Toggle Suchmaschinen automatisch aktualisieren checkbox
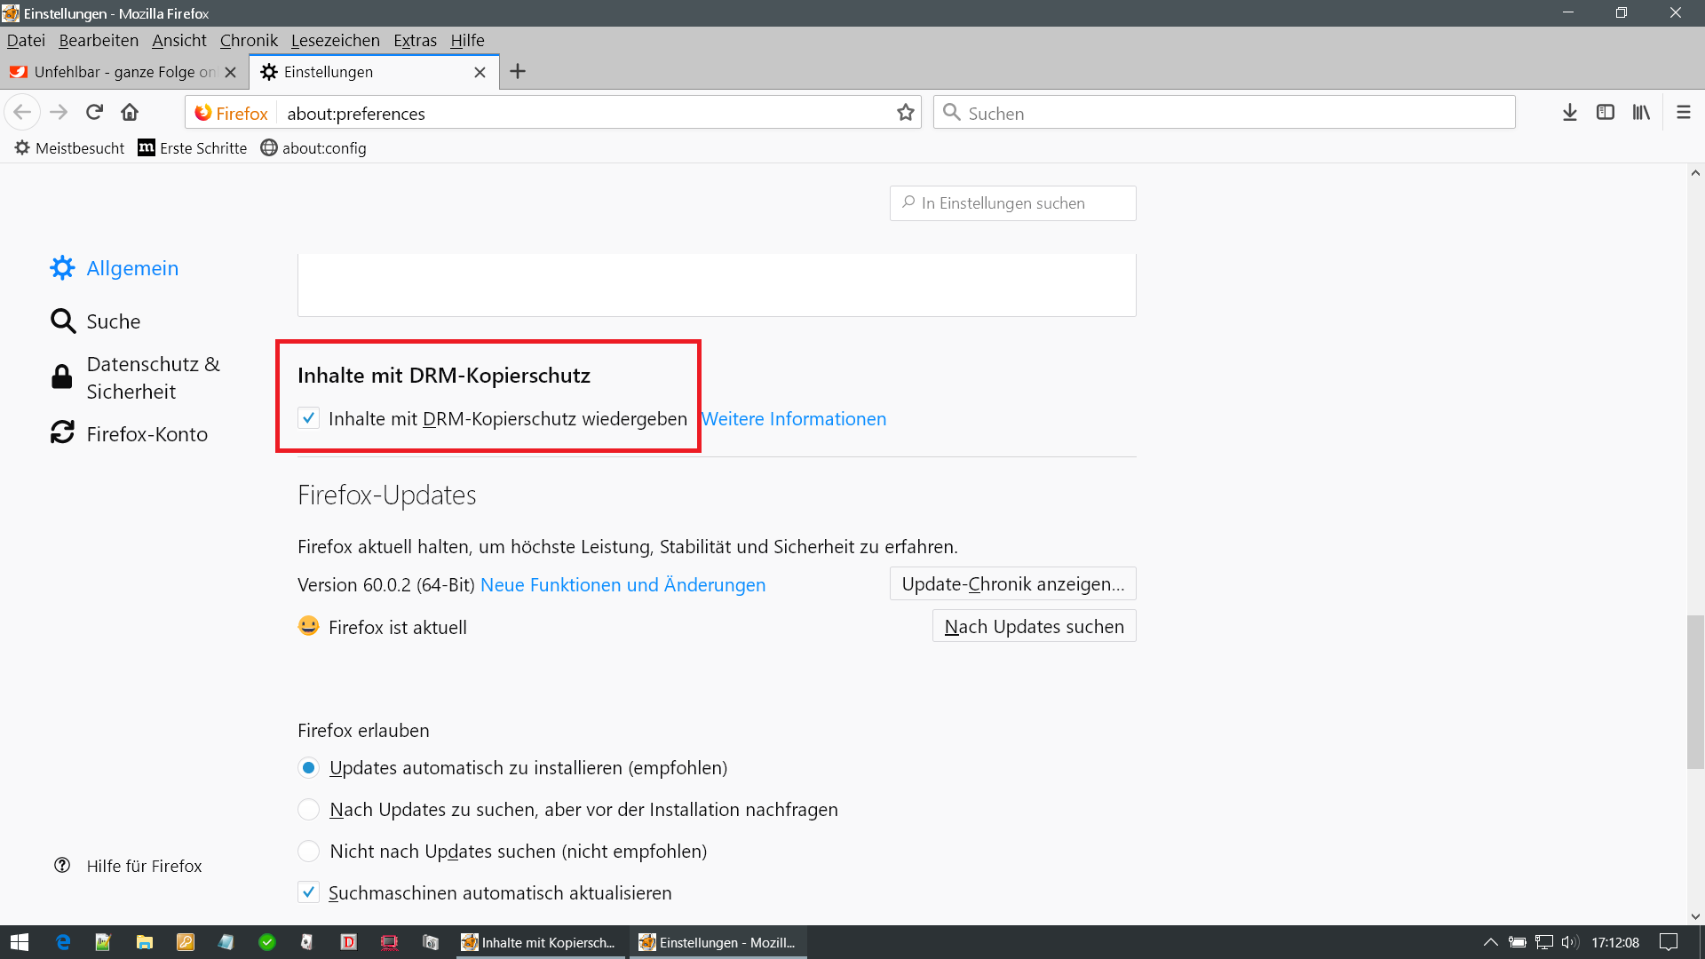Image resolution: width=1705 pixels, height=959 pixels. coord(308,892)
